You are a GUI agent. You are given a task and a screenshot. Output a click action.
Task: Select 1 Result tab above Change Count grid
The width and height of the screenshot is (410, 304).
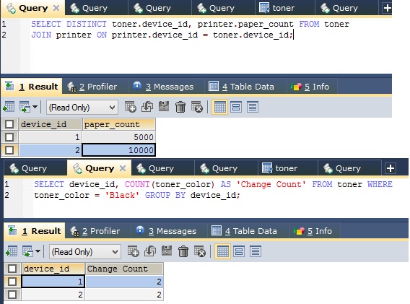35,231
